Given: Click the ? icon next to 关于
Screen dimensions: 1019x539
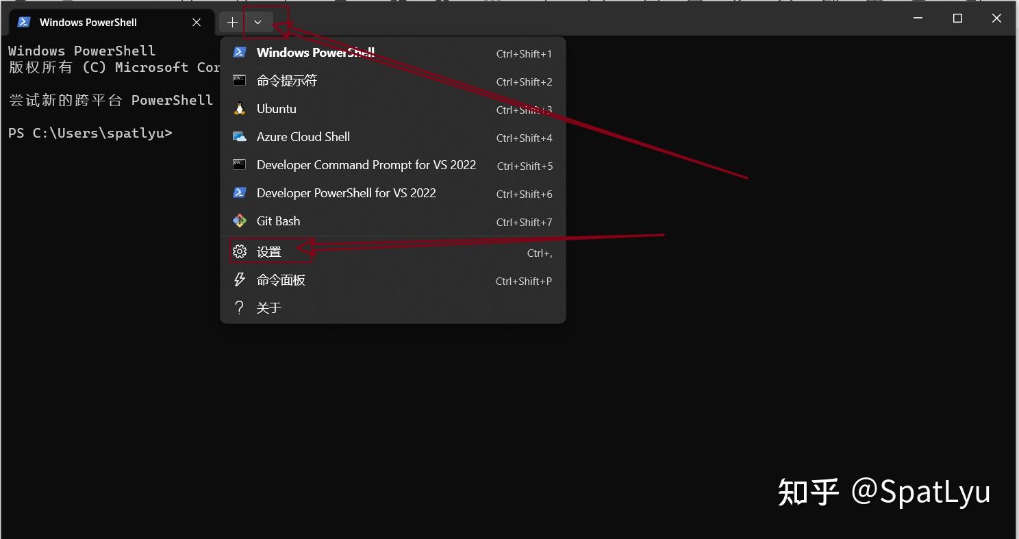Looking at the screenshot, I should [238, 307].
